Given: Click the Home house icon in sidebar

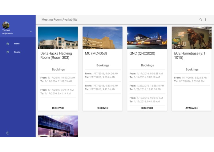Looking at the screenshot, I should [8, 44].
